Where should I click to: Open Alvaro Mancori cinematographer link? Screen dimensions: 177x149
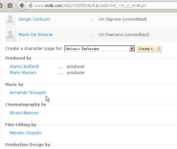click(x=24, y=113)
